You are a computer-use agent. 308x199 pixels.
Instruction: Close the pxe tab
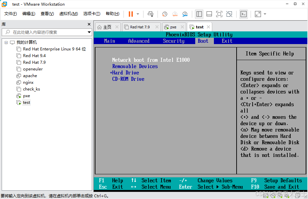[x=182, y=27]
